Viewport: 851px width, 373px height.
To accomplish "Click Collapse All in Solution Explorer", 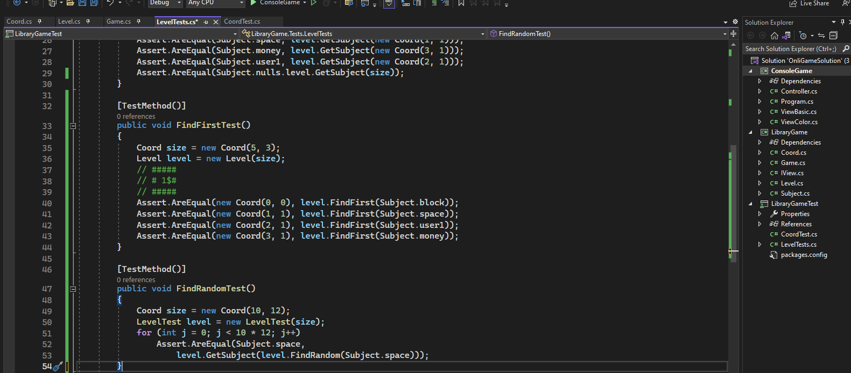I will coord(833,35).
